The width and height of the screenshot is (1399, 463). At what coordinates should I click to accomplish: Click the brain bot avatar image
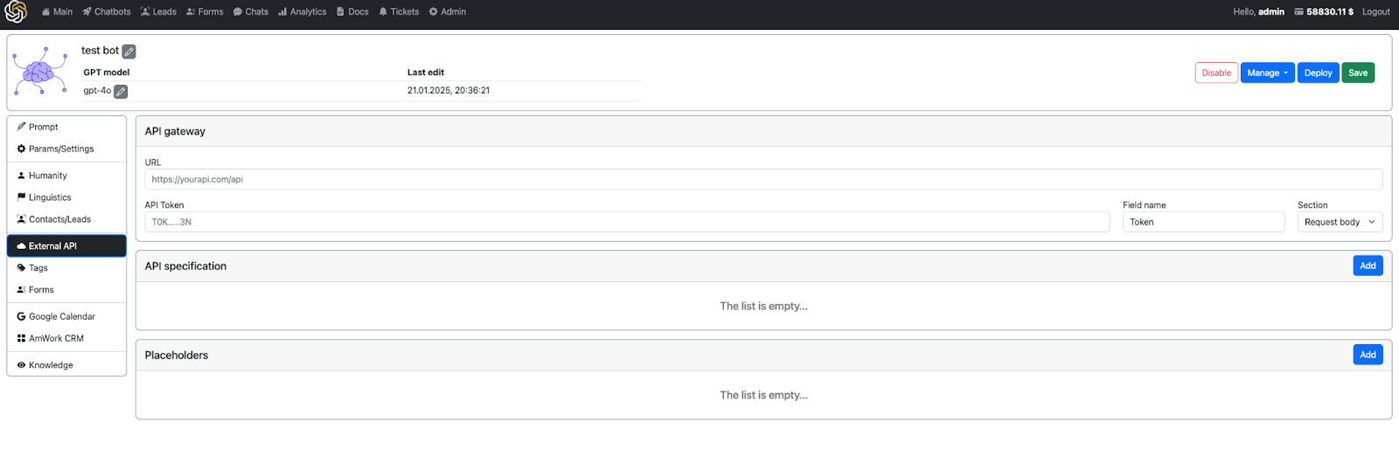click(39, 72)
